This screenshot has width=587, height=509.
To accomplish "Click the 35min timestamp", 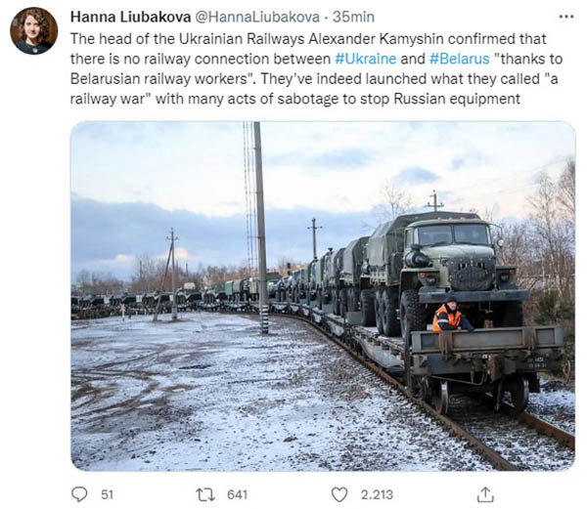I will [x=353, y=17].
